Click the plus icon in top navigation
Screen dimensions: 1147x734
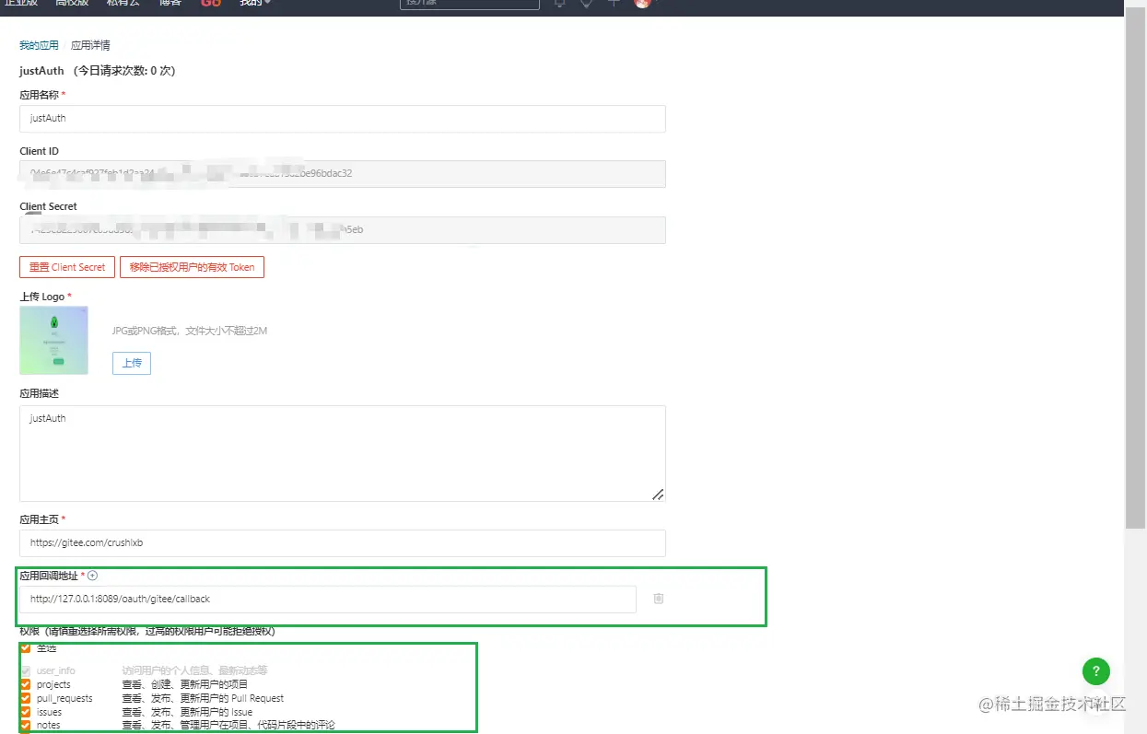(614, 3)
